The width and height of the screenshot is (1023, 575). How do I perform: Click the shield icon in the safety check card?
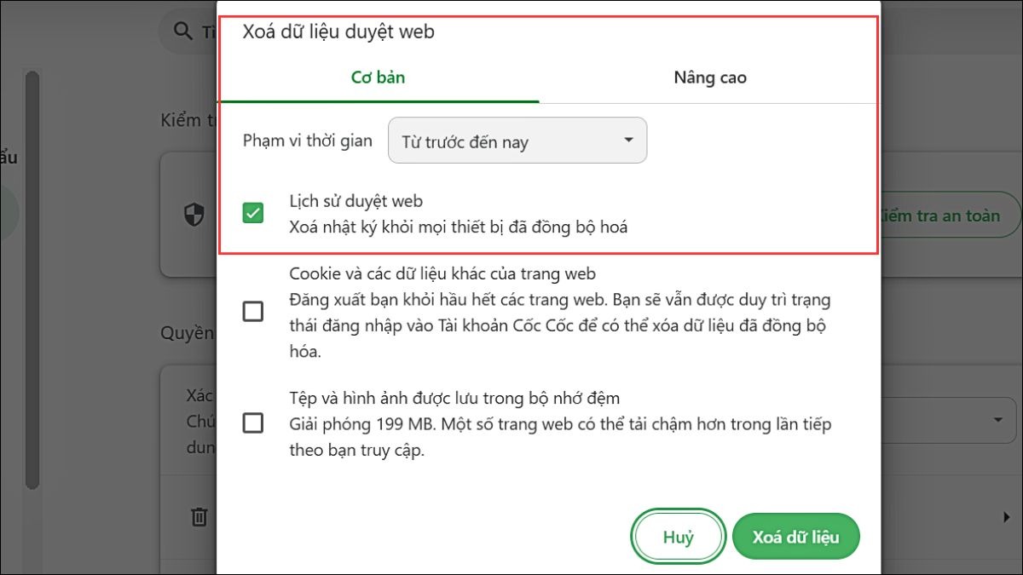pos(194,215)
